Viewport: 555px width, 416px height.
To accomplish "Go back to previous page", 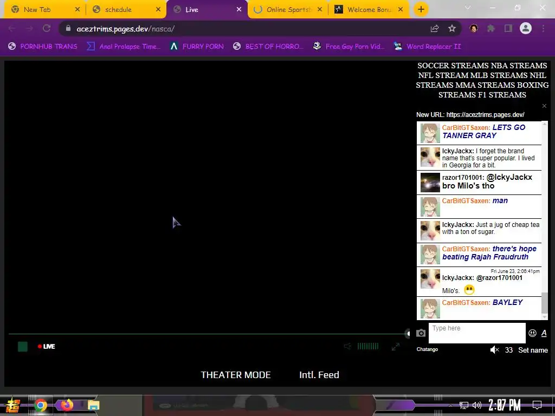I will point(12,29).
